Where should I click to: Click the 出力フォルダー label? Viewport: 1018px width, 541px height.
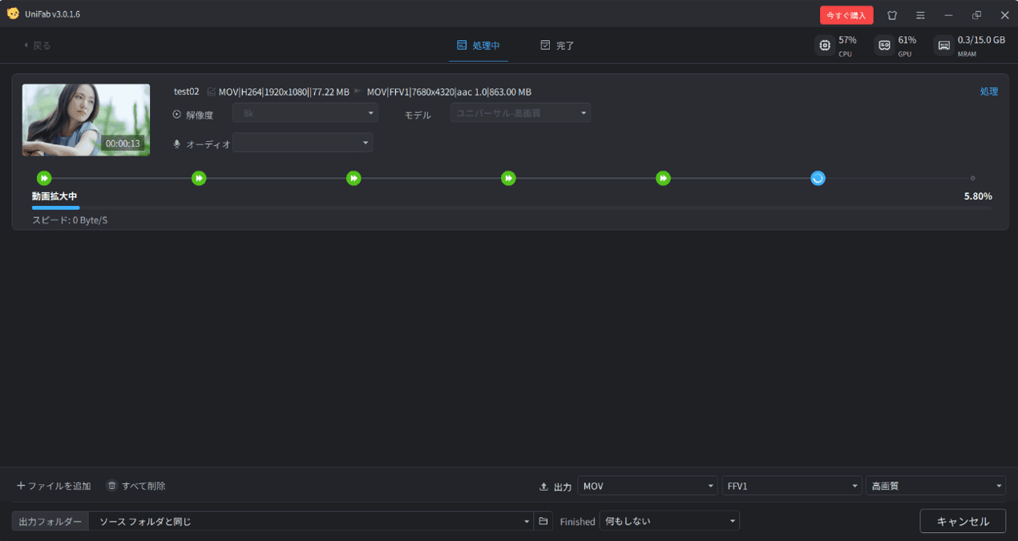(50, 522)
